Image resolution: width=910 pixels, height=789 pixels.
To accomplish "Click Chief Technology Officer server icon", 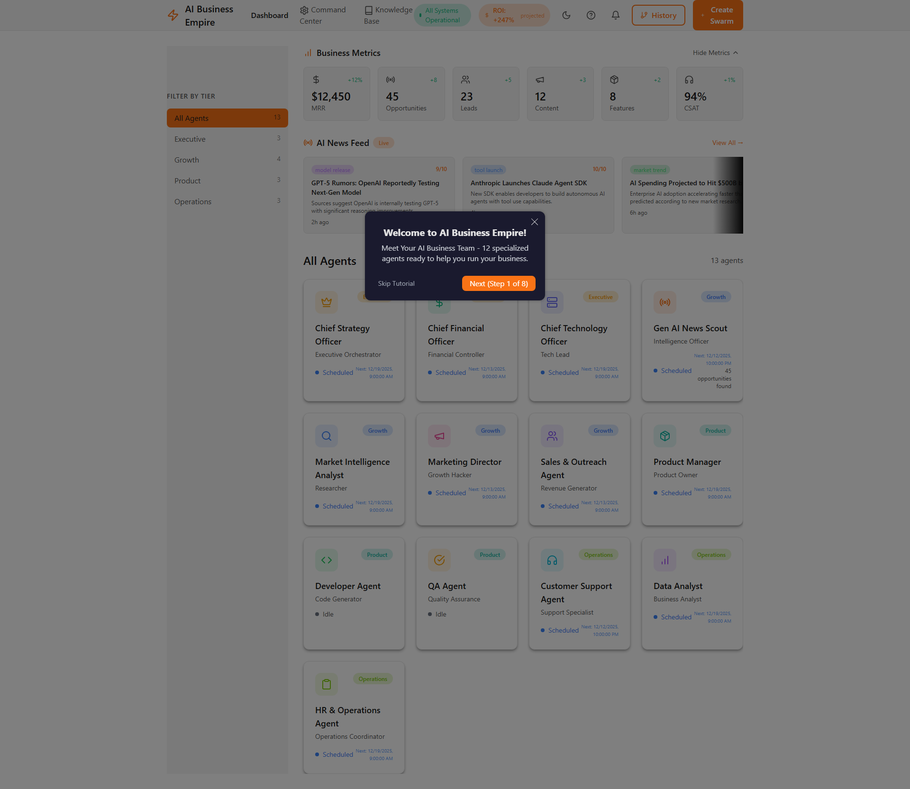I will coord(552,302).
